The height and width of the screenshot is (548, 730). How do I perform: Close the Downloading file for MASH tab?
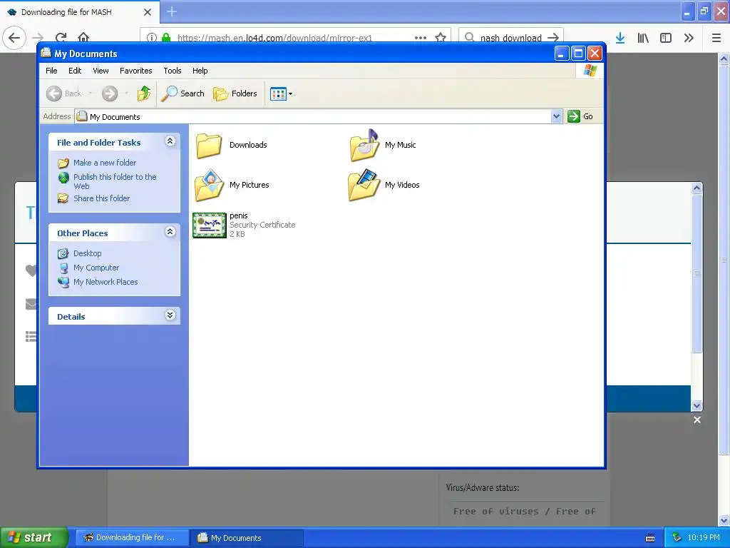[x=148, y=12]
